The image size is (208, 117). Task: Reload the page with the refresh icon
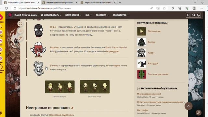pos(6,8)
